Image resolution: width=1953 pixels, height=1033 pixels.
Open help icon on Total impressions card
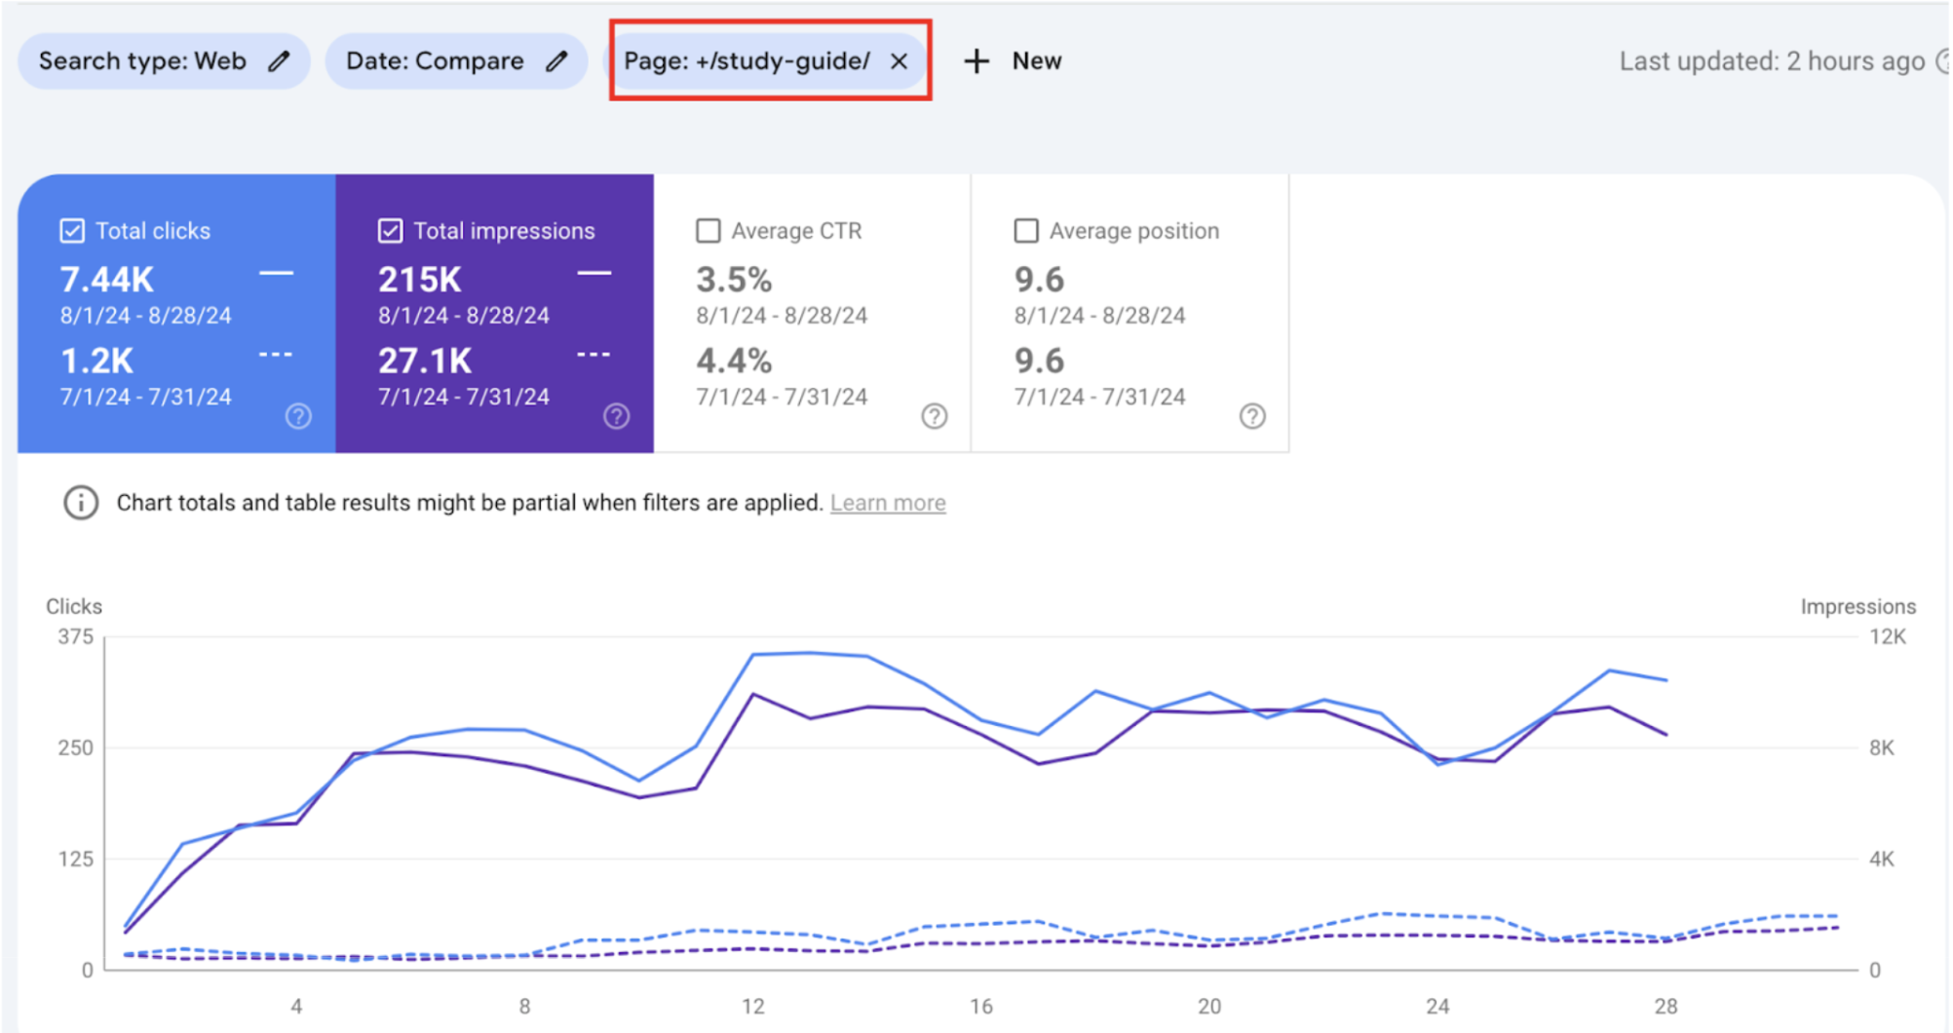[x=616, y=416]
